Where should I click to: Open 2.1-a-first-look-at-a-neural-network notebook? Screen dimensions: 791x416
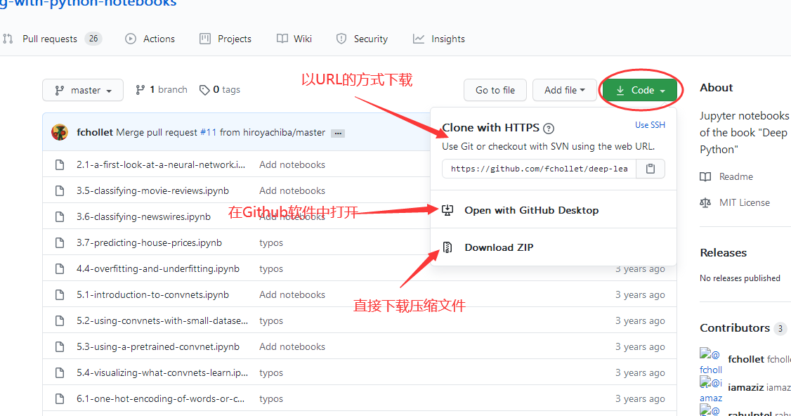coord(161,164)
